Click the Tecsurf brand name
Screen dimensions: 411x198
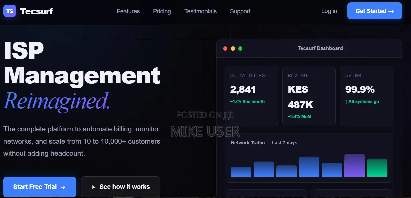point(37,11)
